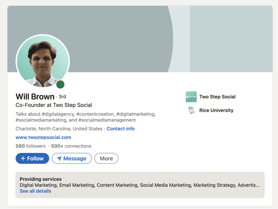This screenshot has width=278, height=209.
Task: Open the Contact info link
Action: [x=121, y=129]
